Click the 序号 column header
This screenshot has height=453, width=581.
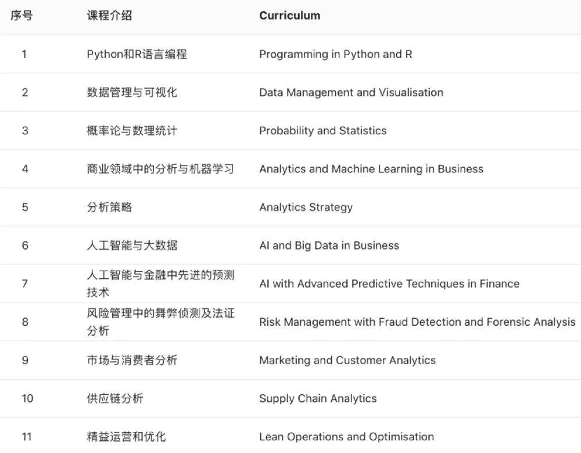click(21, 16)
